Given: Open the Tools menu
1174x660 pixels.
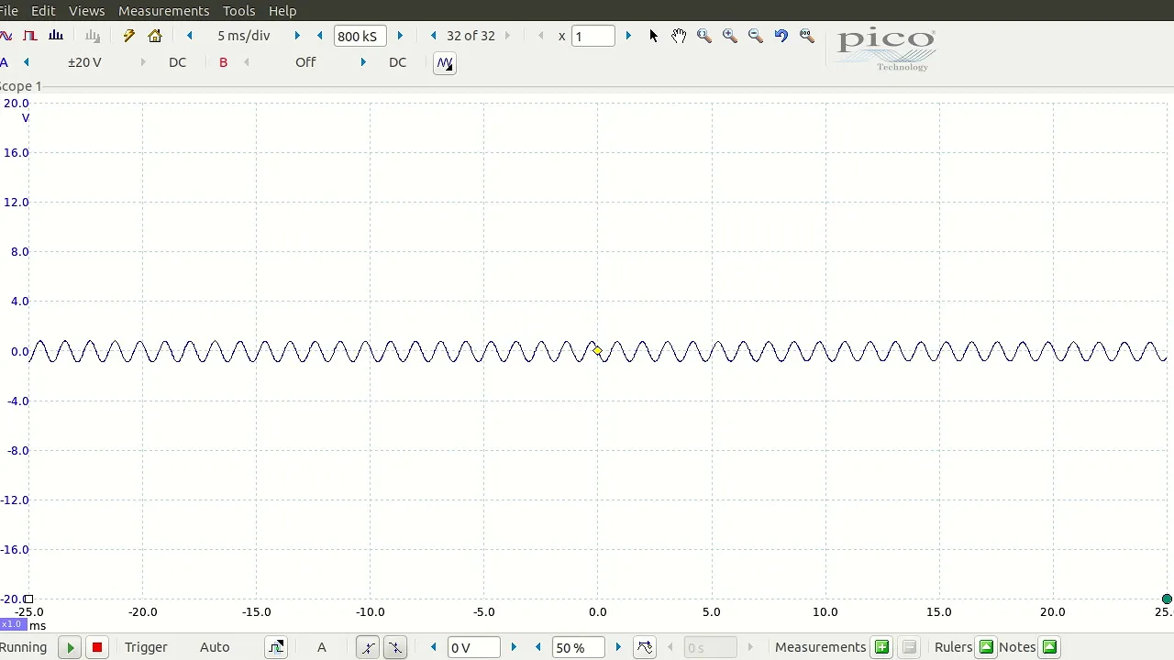Looking at the screenshot, I should (x=239, y=10).
